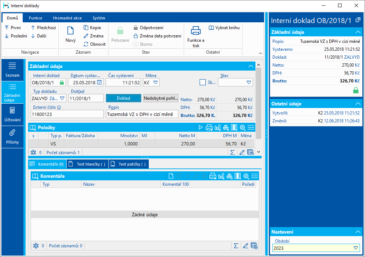Viewport: 365px width, 257px height.
Task: Open columns icon in Položky header
Action: coord(234,127)
